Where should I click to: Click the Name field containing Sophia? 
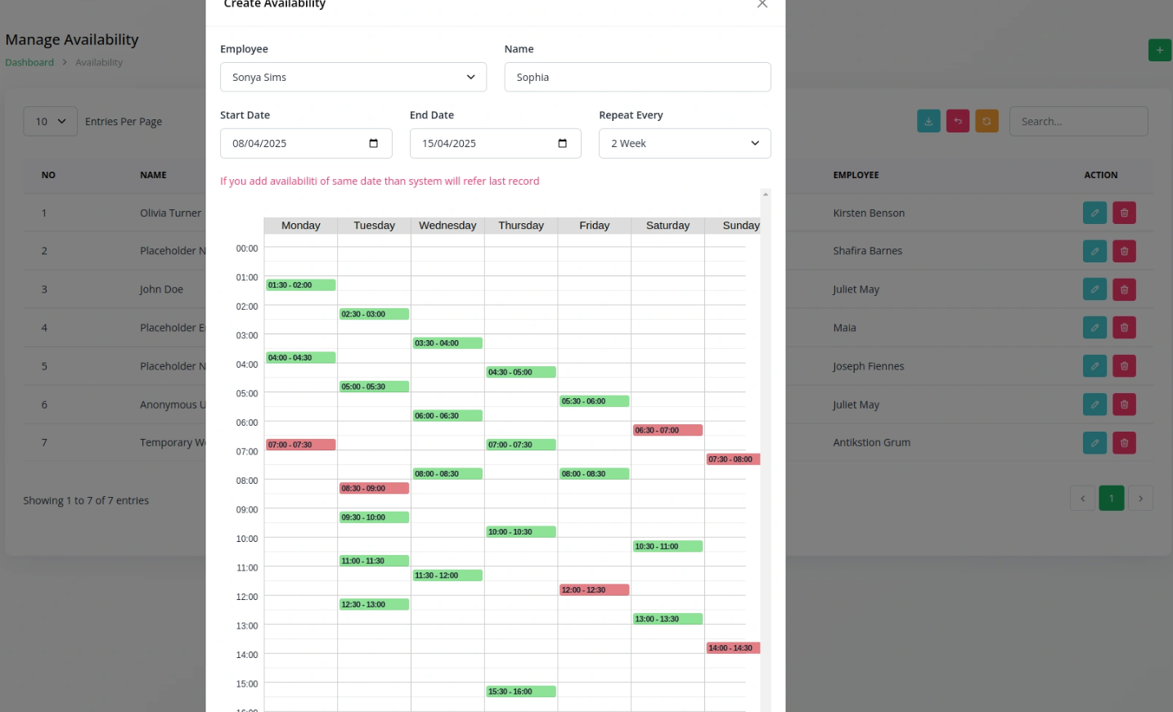pyautogui.click(x=637, y=77)
